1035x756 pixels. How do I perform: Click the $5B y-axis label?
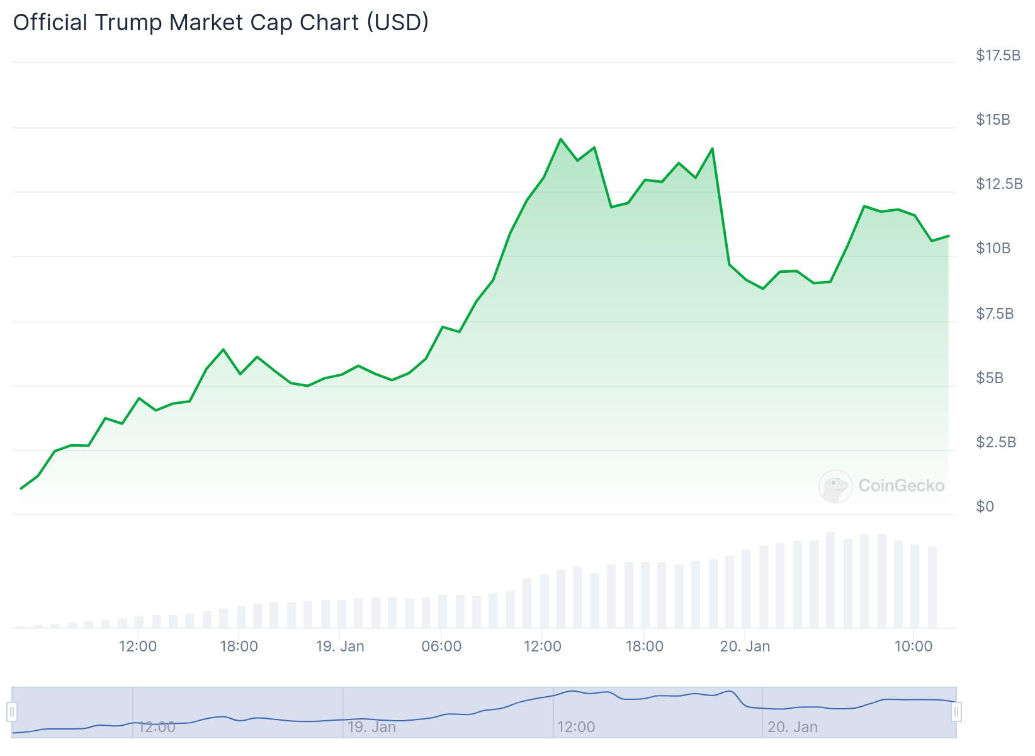tap(990, 378)
